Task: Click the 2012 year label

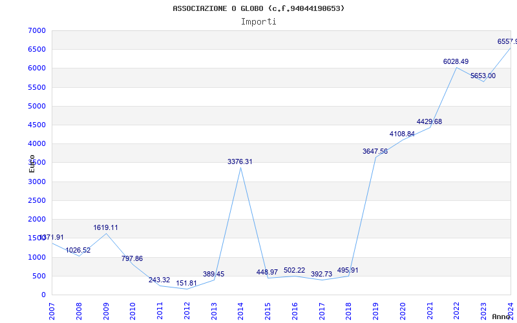Action: 187,311
